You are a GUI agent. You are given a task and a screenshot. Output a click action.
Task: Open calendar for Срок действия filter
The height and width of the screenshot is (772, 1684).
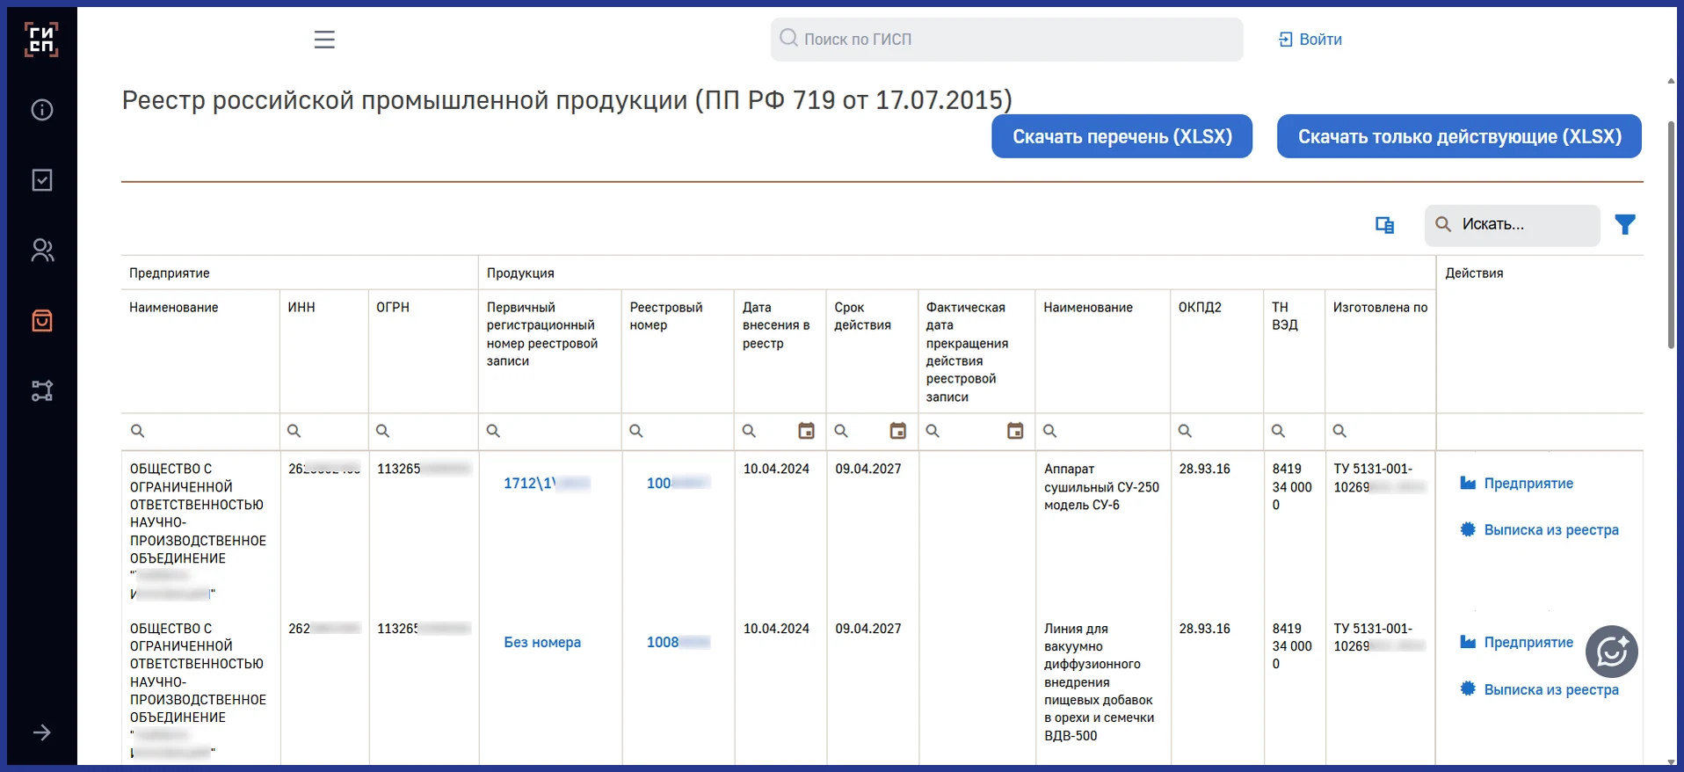(x=897, y=431)
